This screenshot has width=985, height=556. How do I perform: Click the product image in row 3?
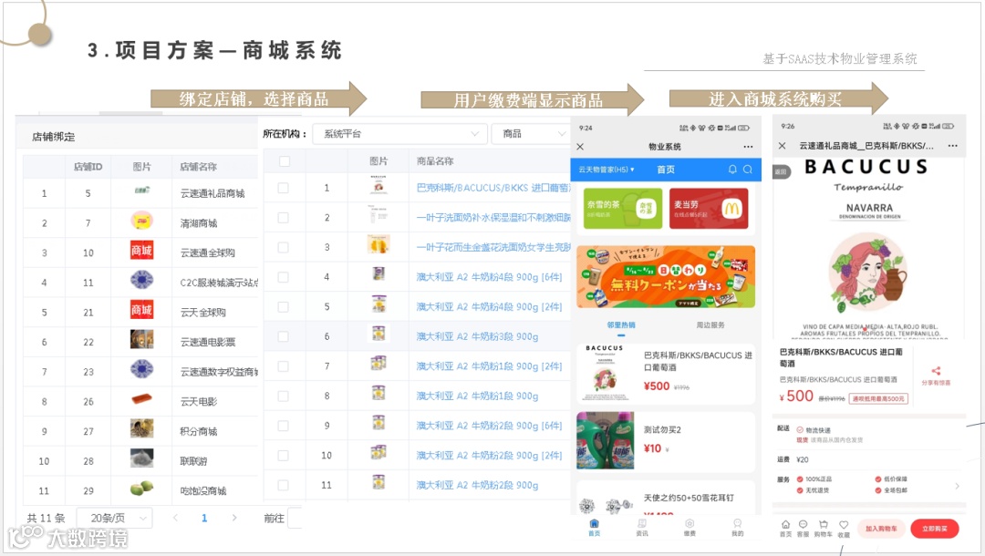(x=378, y=243)
